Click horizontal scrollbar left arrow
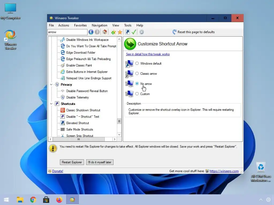 (51, 139)
